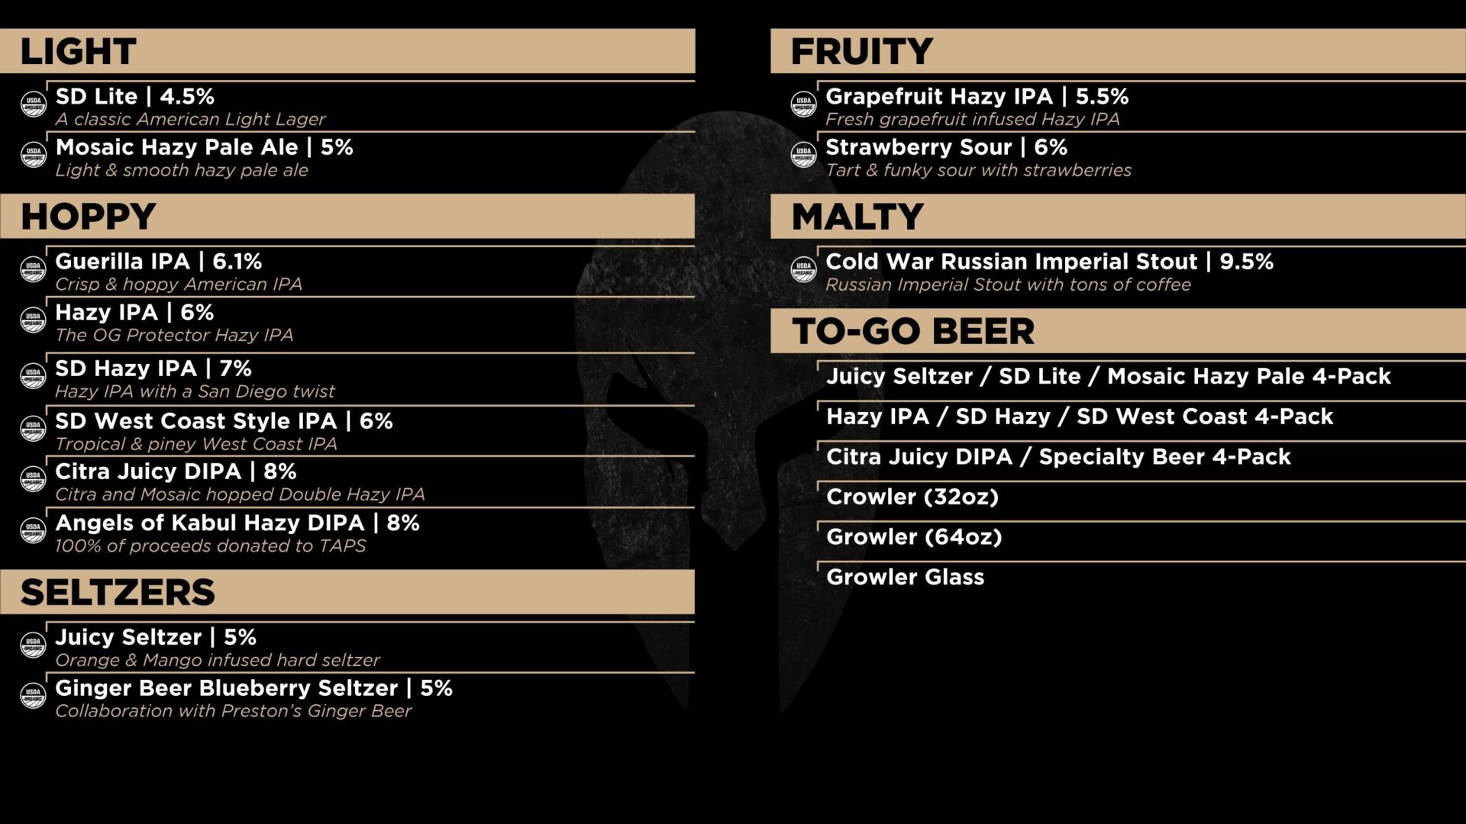Click organic icon next to Grapefruit Hazy IPA
The height and width of the screenshot is (824, 1466).
pyautogui.click(x=803, y=104)
